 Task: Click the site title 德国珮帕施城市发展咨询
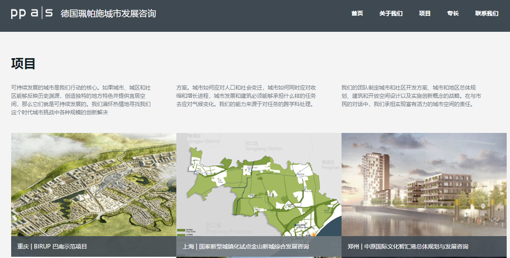pyautogui.click(x=108, y=14)
